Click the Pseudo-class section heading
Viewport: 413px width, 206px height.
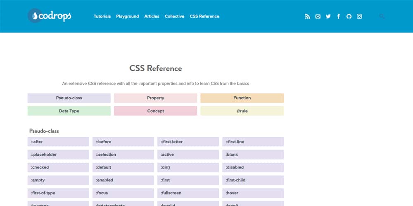[x=44, y=131]
